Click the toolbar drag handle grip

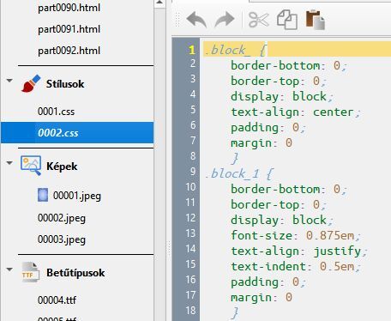coord(177,20)
